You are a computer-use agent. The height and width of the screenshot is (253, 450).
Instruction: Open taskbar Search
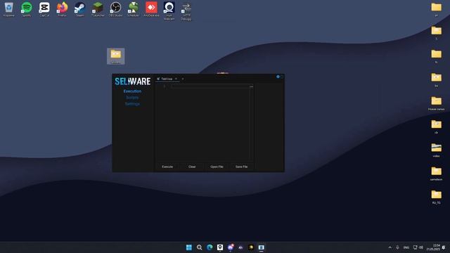[x=199, y=247]
